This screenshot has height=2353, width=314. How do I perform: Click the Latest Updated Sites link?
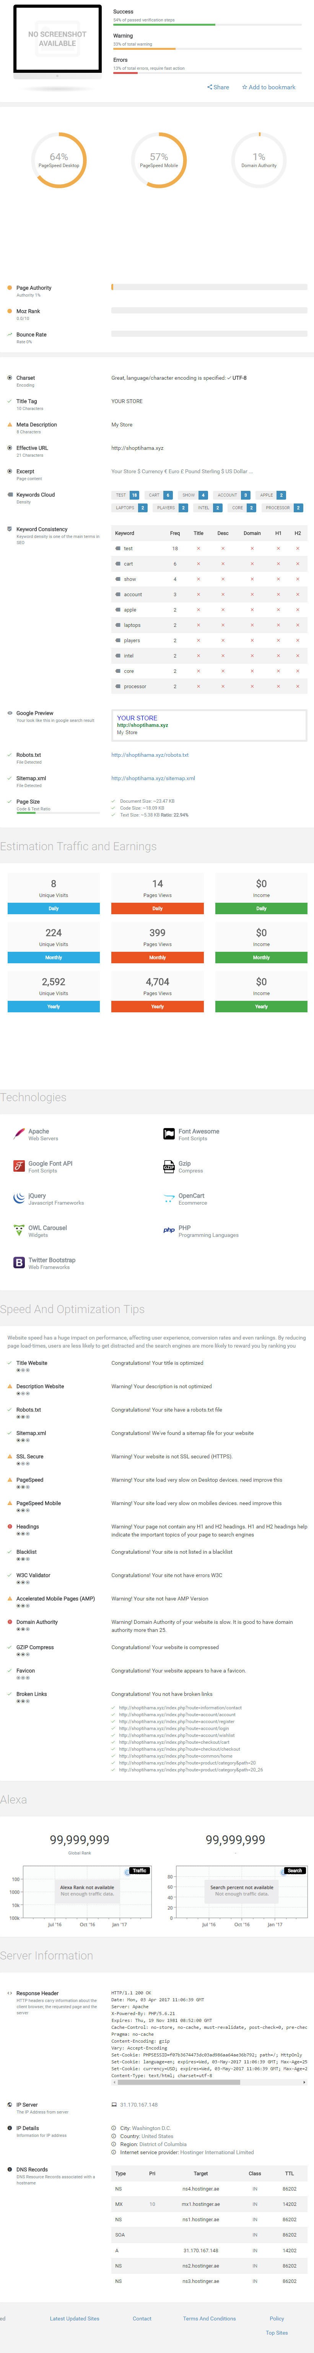pyautogui.click(x=74, y=2318)
